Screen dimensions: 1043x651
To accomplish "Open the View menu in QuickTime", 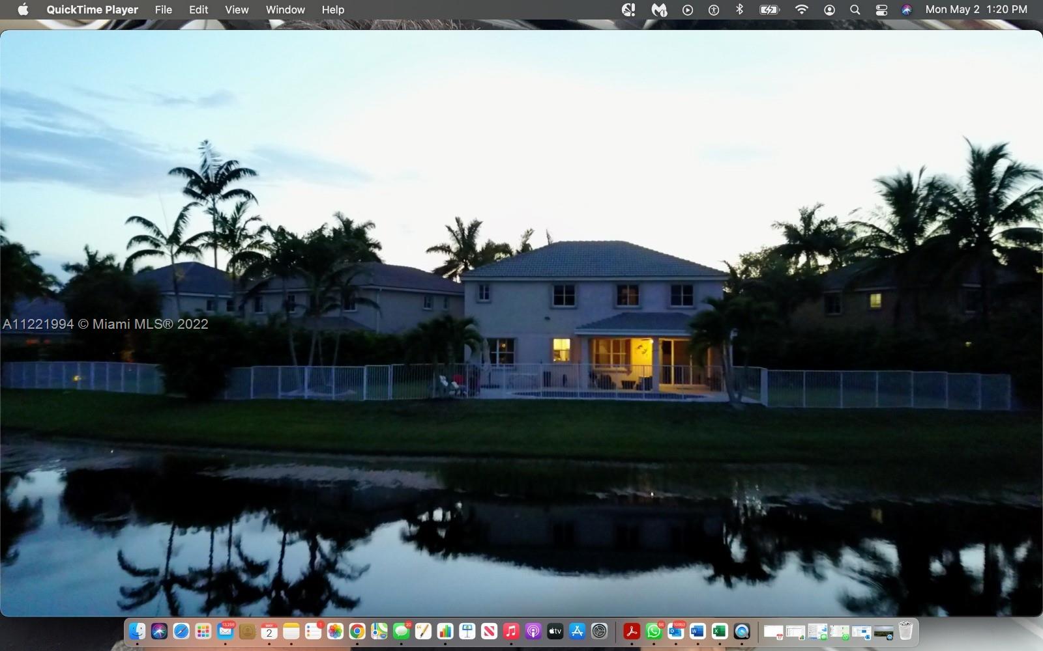I will click(x=237, y=10).
